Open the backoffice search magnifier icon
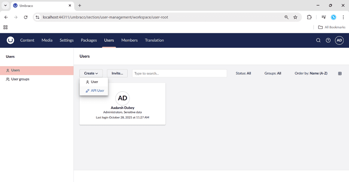Image resolution: width=349 pixels, height=182 pixels. click(x=318, y=40)
